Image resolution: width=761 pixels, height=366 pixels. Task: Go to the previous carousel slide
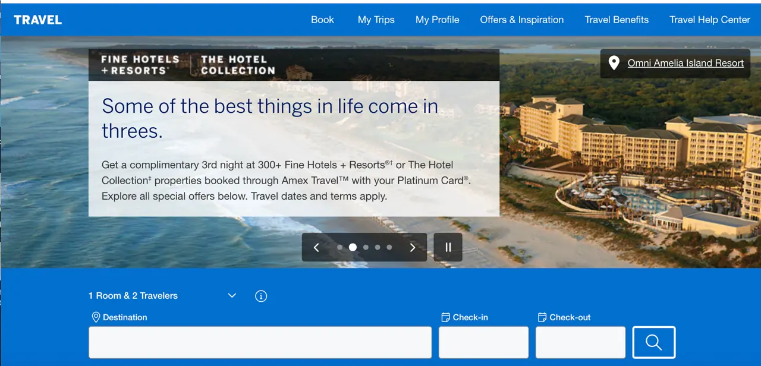tap(316, 247)
